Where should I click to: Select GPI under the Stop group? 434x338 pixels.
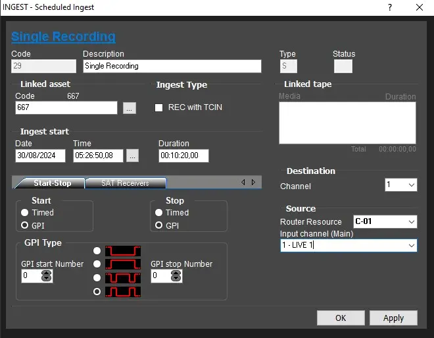click(x=159, y=225)
